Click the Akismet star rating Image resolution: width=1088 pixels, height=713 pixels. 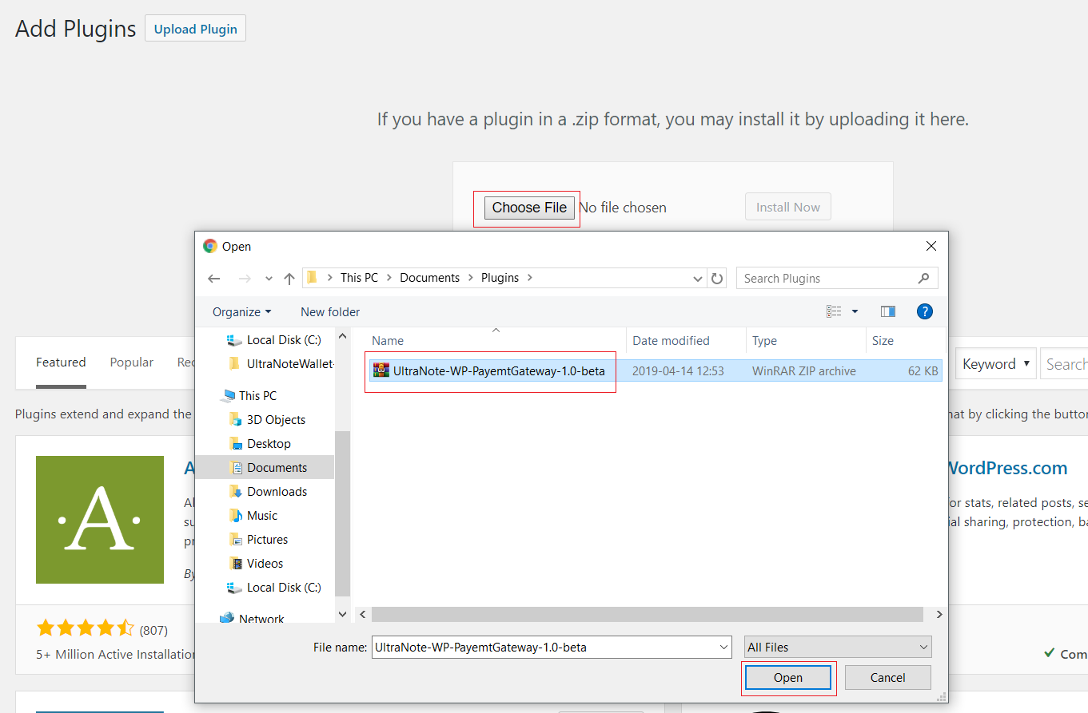point(86,628)
